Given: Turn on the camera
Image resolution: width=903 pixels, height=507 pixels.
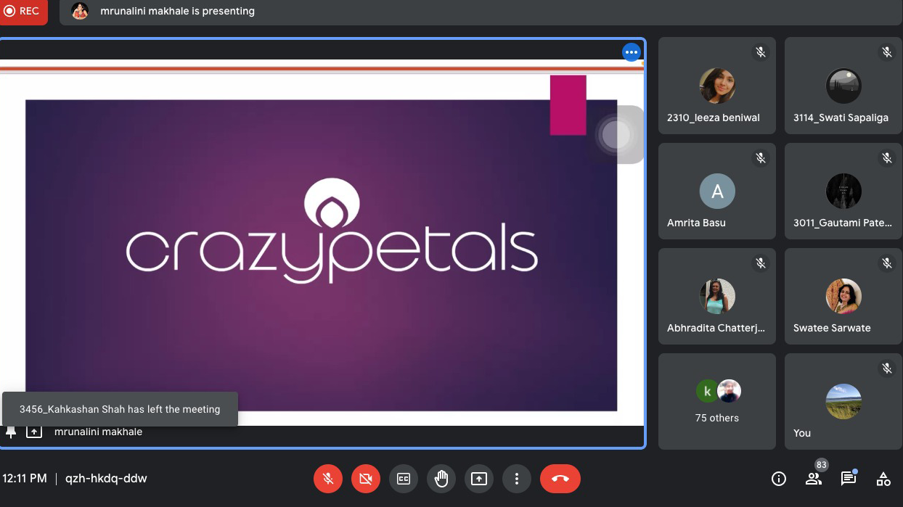Looking at the screenshot, I should pyautogui.click(x=366, y=479).
